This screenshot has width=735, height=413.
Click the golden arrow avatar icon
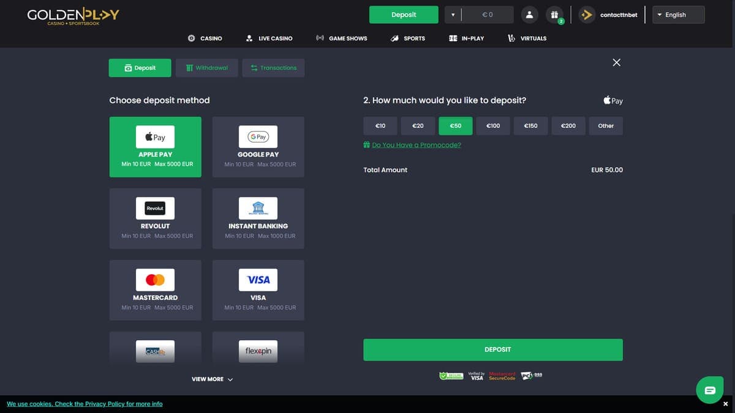coord(587,15)
